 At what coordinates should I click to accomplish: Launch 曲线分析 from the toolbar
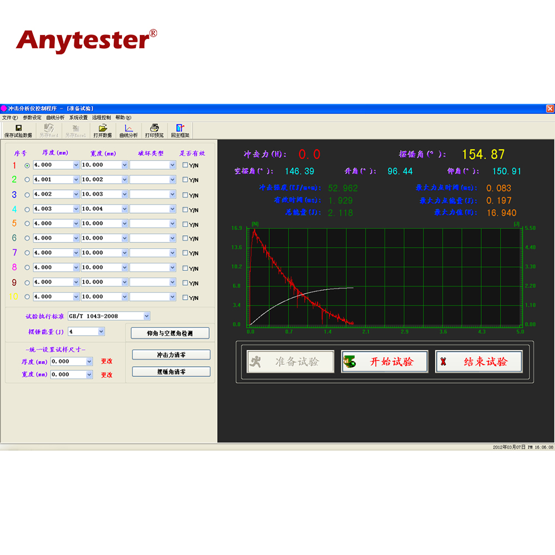129,131
